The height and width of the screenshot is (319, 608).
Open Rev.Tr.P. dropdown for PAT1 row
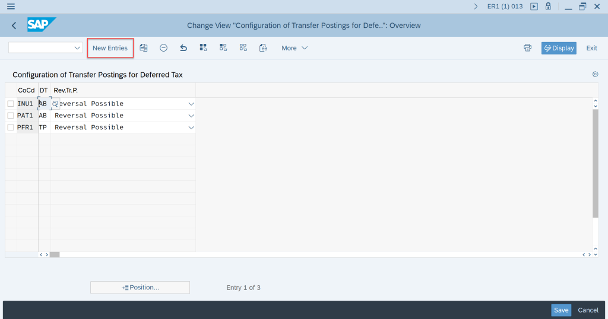[x=191, y=116]
